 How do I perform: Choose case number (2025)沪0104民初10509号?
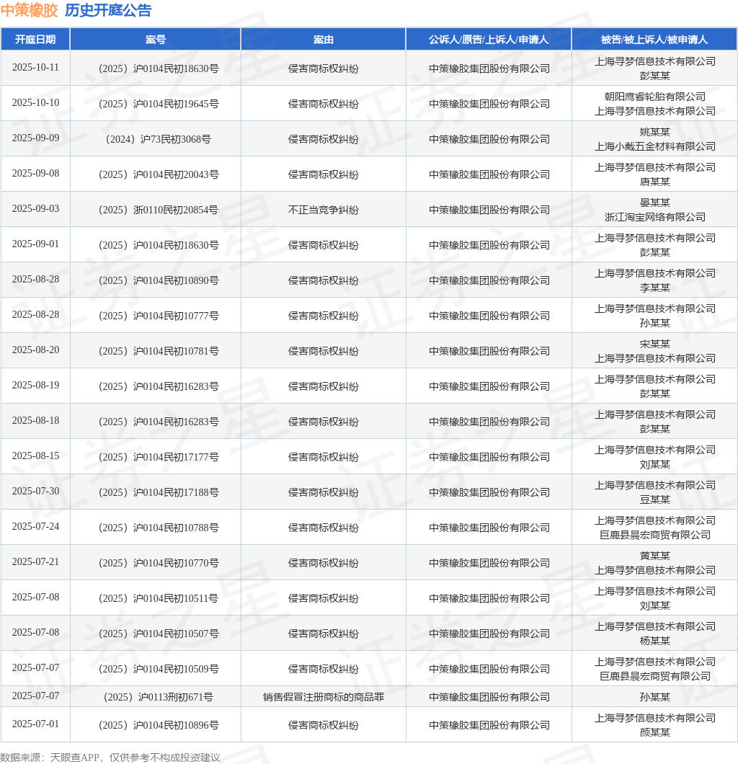(x=159, y=669)
